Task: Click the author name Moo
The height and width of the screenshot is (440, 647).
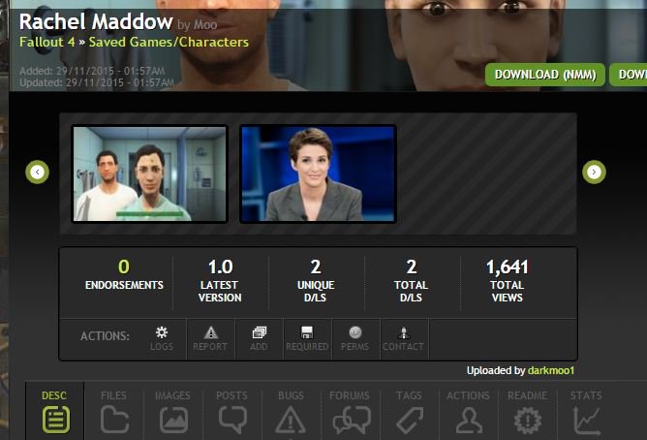Action: [x=205, y=25]
